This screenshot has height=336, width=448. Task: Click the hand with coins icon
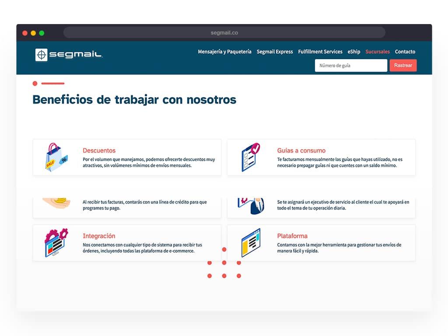pyautogui.click(x=56, y=203)
